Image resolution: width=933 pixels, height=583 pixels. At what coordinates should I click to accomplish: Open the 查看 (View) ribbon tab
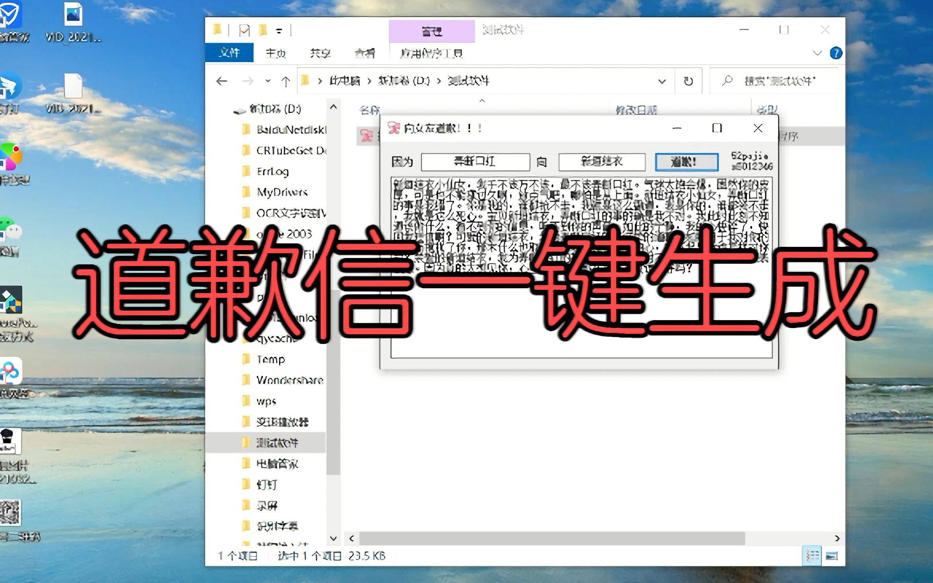click(x=365, y=53)
